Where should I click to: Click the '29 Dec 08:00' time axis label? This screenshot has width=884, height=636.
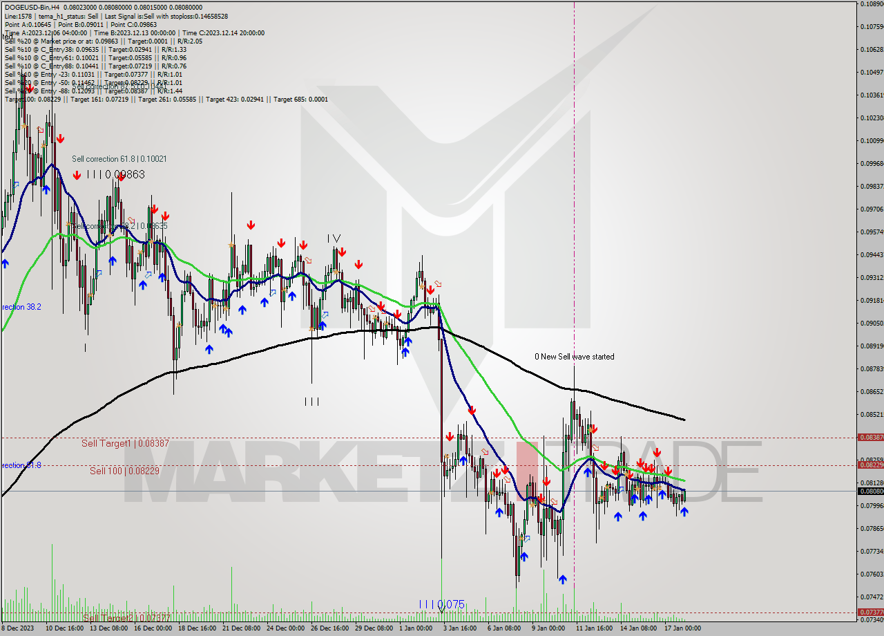pos(374,628)
